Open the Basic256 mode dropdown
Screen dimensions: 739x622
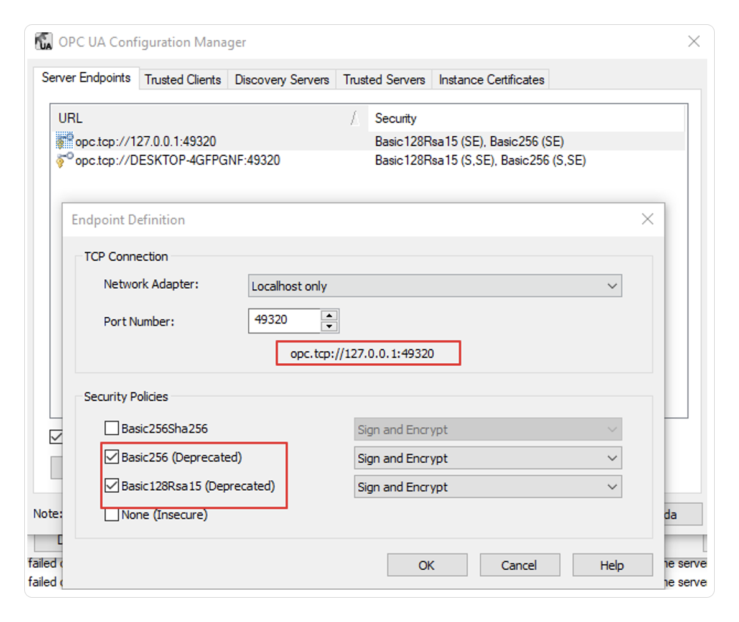click(487, 458)
